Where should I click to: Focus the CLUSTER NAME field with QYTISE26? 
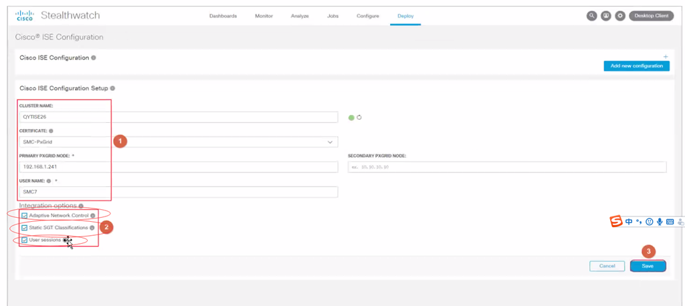click(179, 117)
